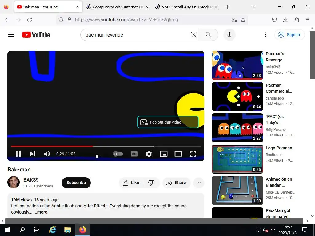Open a new browser tab

[x=227, y=7]
